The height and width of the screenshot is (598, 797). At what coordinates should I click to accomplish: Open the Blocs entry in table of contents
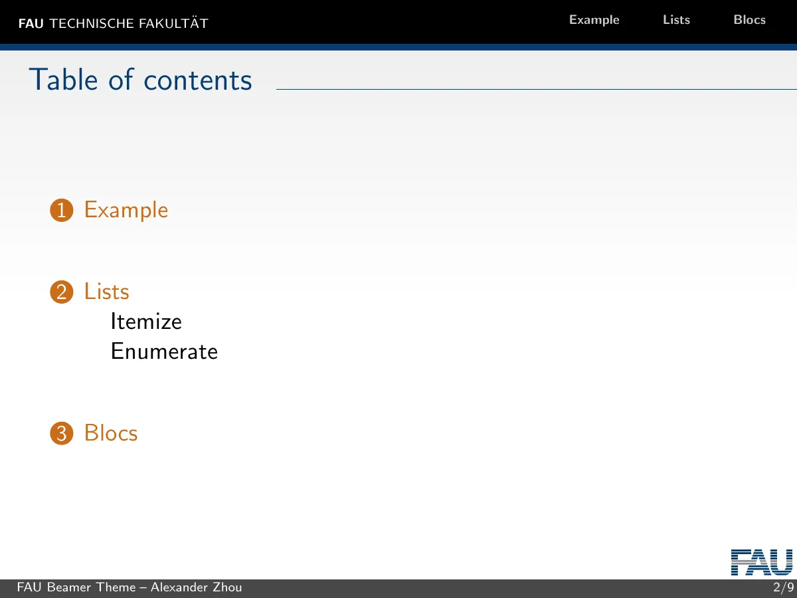coord(111,433)
